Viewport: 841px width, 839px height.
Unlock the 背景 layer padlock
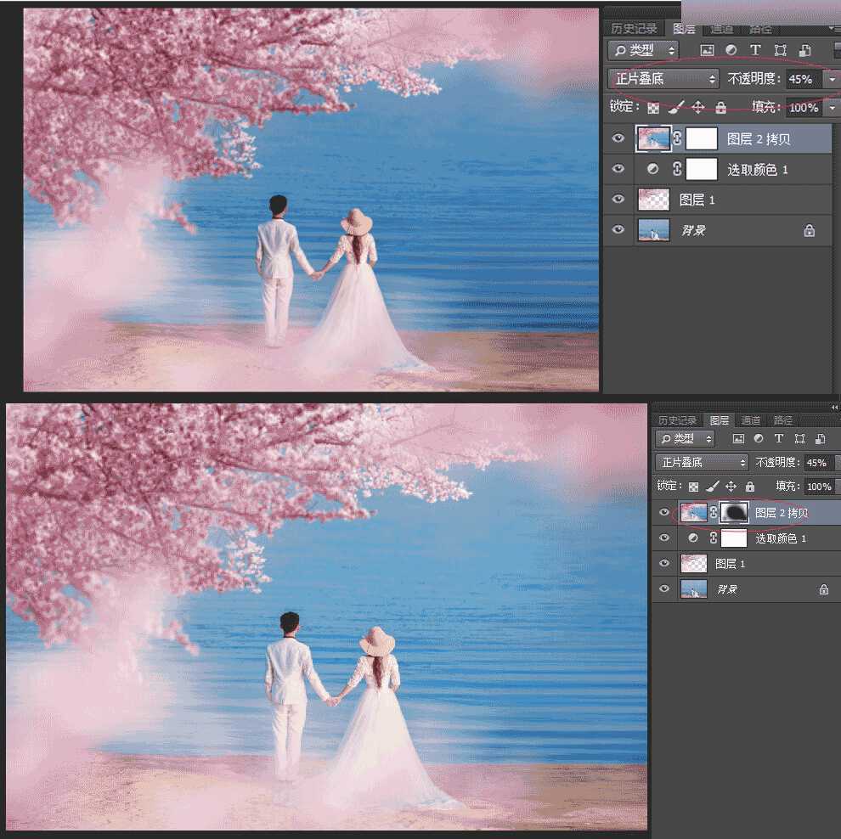pos(808,229)
